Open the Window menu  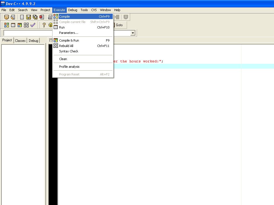pyautogui.click(x=105, y=10)
